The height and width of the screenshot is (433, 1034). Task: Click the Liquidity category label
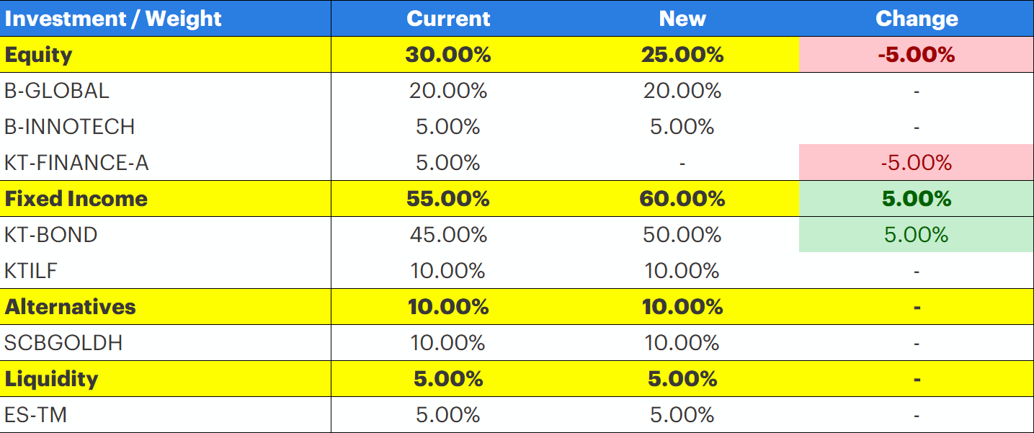click(x=52, y=379)
